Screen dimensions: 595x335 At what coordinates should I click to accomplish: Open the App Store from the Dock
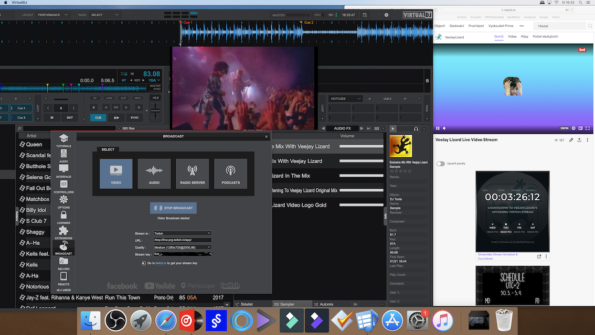click(x=392, y=321)
